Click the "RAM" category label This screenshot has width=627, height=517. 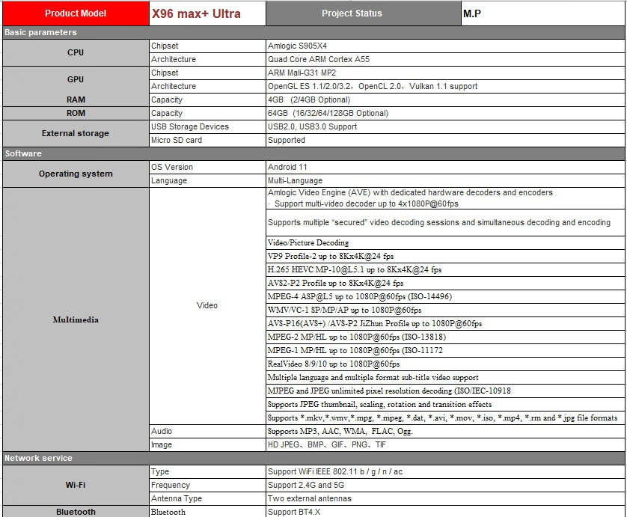[76, 100]
